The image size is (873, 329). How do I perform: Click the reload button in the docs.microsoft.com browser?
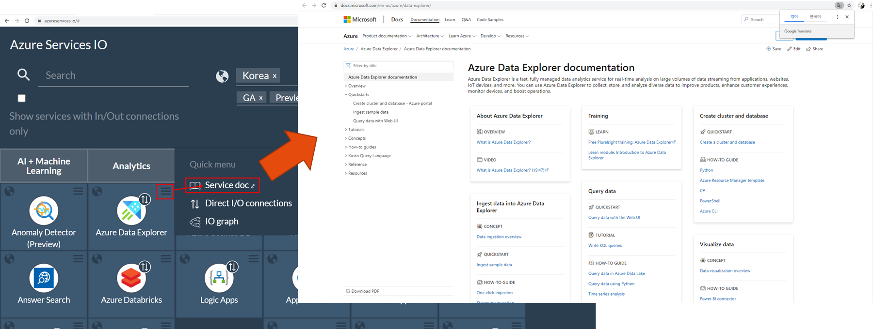pyautogui.click(x=323, y=5)
